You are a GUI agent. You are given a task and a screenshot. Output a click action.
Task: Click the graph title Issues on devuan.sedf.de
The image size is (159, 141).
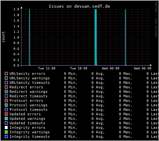tap(79, 6)
